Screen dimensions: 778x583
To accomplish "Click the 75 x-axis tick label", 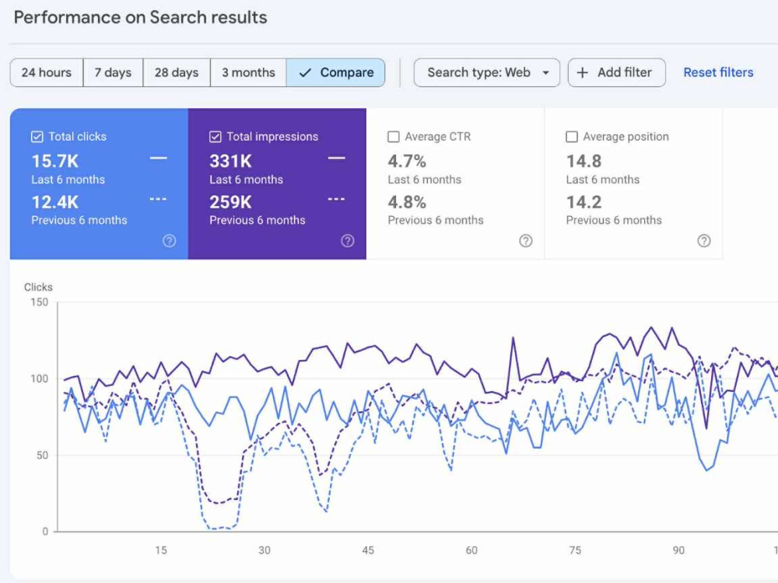I will (x=575, y=550).
